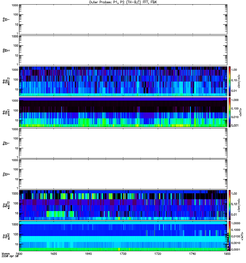
Task: Click the 'thc fff 1' y-axis title
Action: 6,143
